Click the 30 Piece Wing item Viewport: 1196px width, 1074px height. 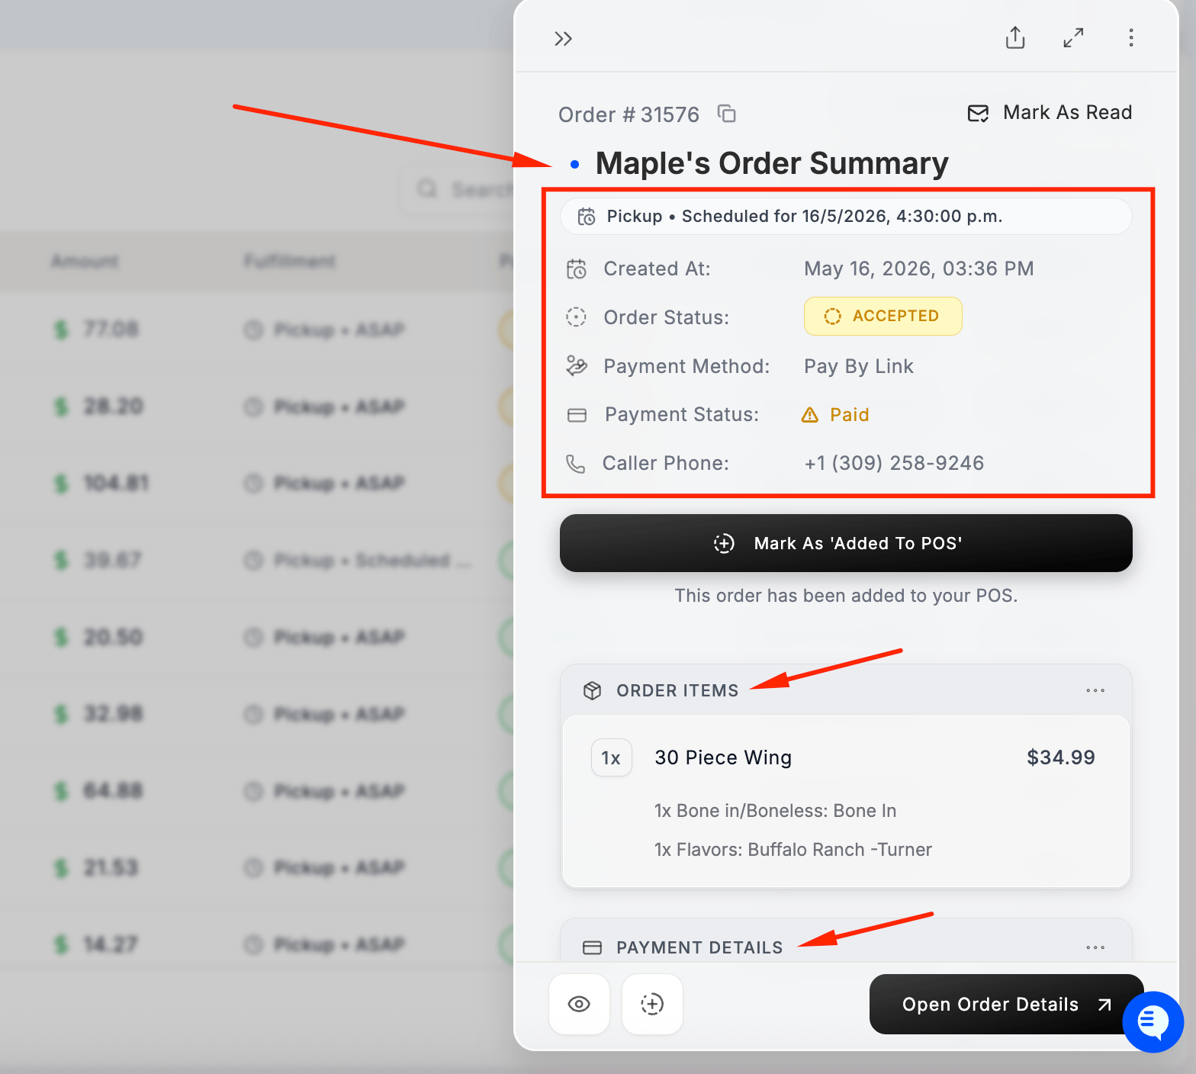(723, 757)
